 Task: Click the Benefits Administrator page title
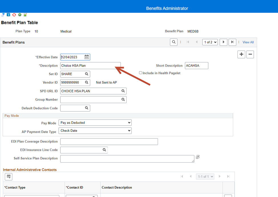(x=167, y=8)
